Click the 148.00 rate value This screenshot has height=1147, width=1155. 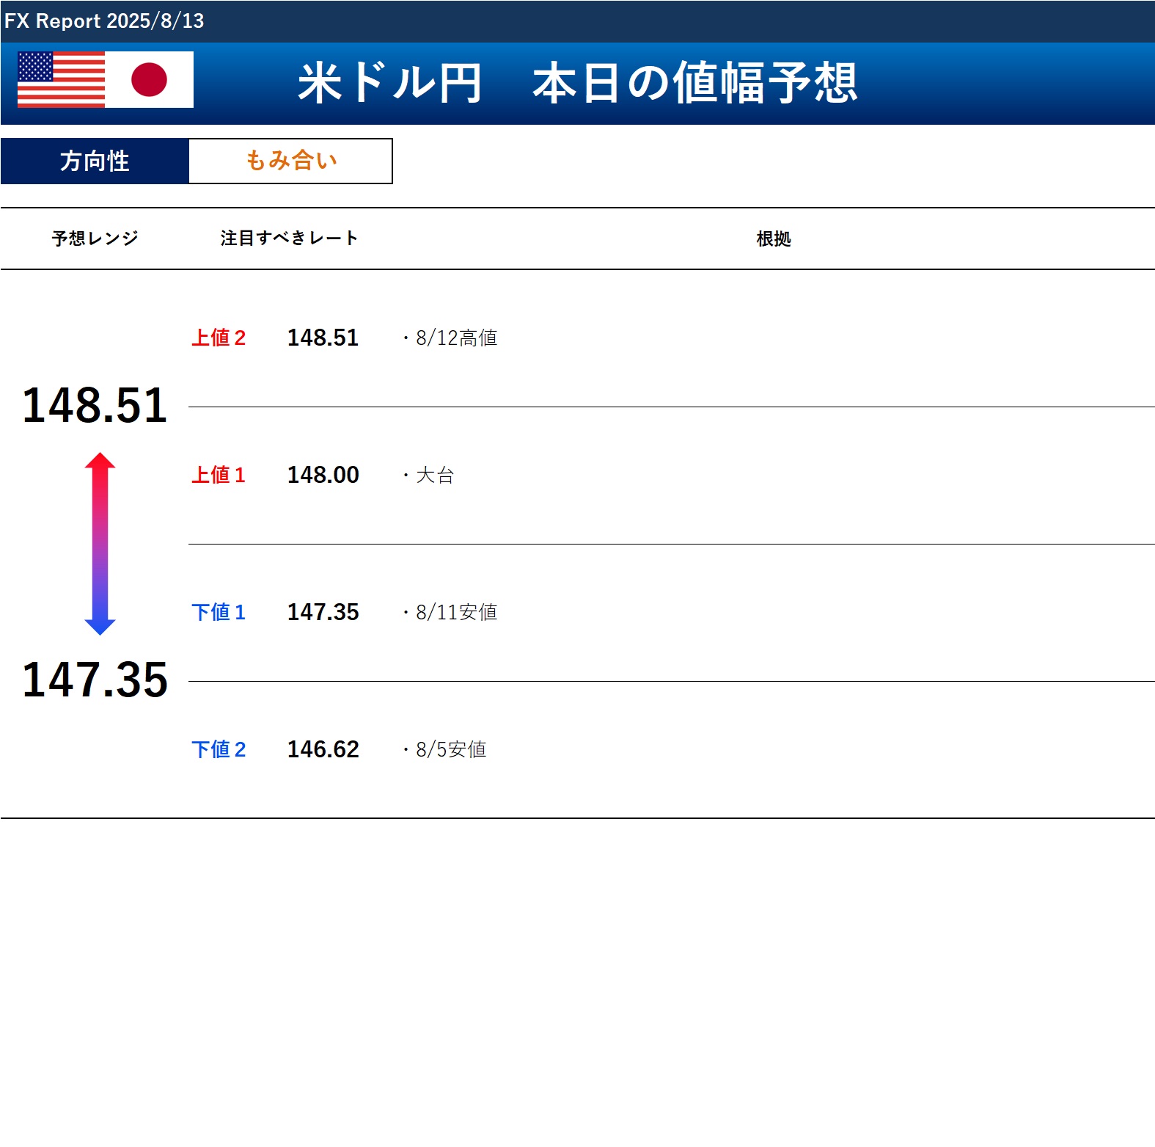click(323, 475)
